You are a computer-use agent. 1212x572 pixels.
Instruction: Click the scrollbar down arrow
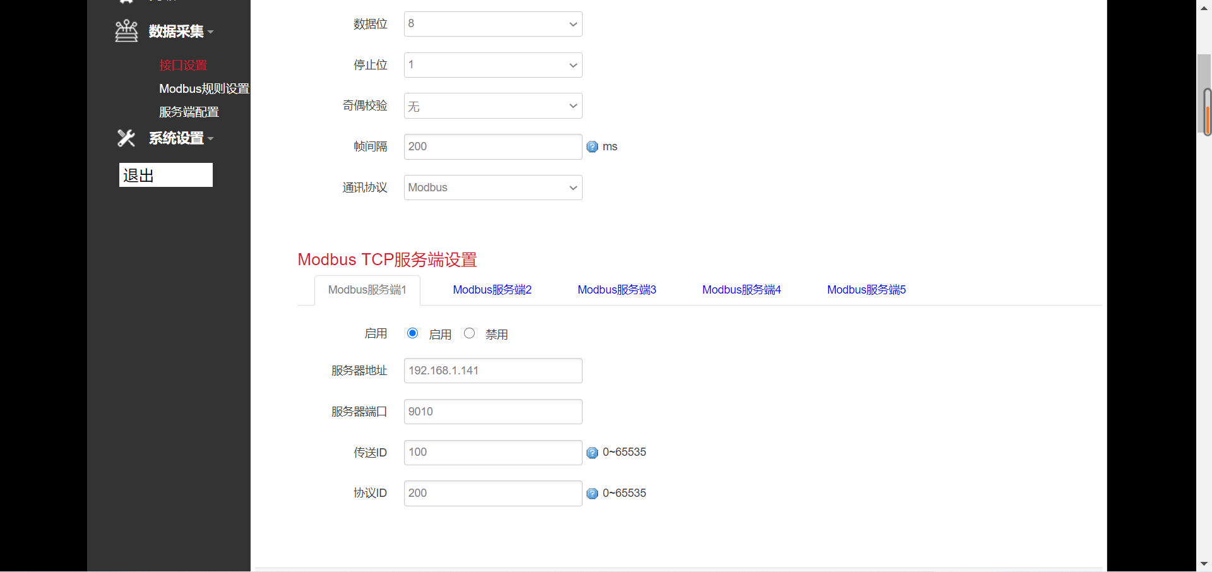click(1204, 564)
